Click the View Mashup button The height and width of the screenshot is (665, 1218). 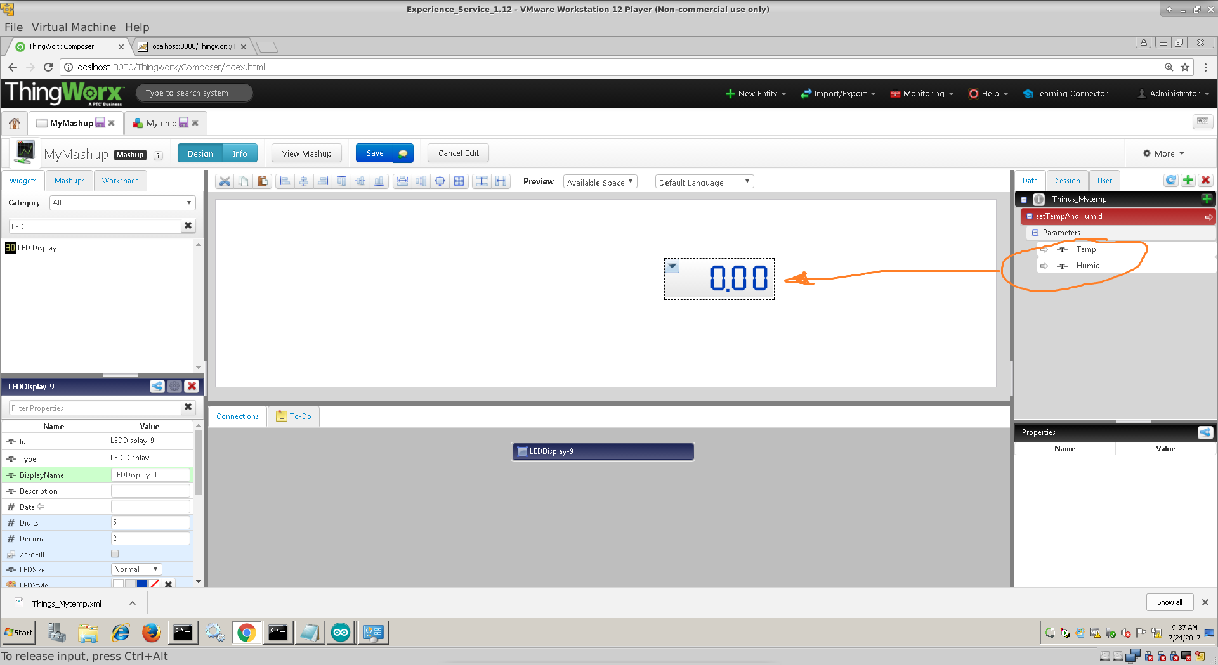[x=306, y=153]
